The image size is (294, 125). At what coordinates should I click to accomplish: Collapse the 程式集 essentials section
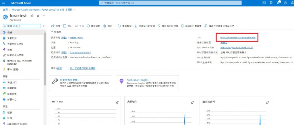56,32
